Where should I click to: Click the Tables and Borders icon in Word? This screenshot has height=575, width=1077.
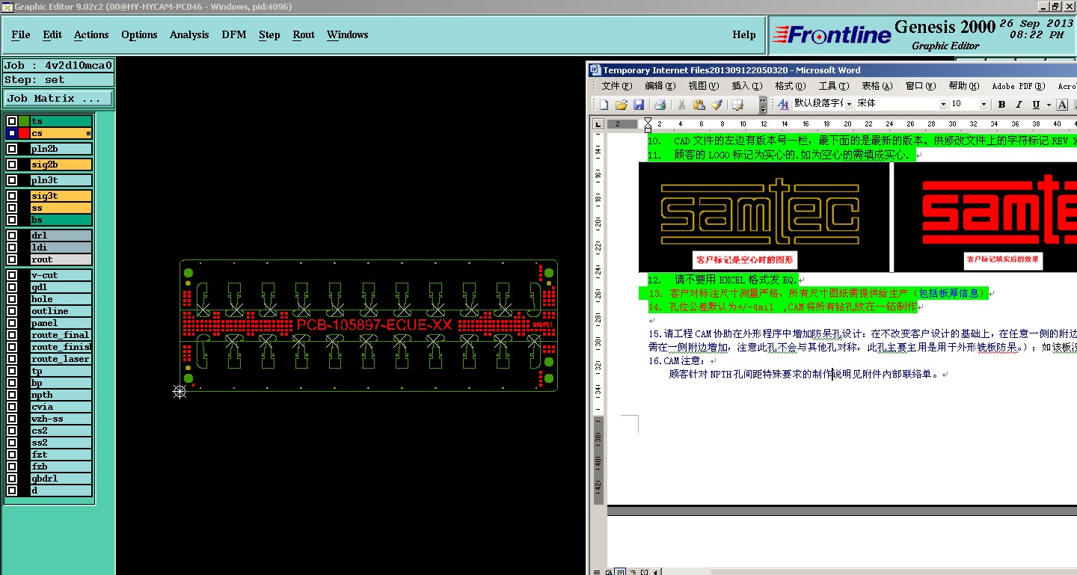click(738, 105)
